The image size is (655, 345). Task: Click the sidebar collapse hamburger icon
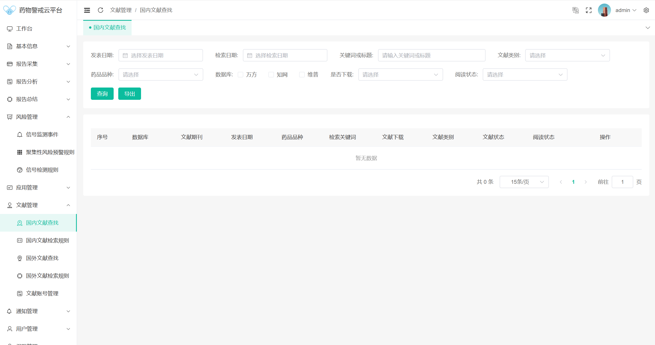click(87, 10)
